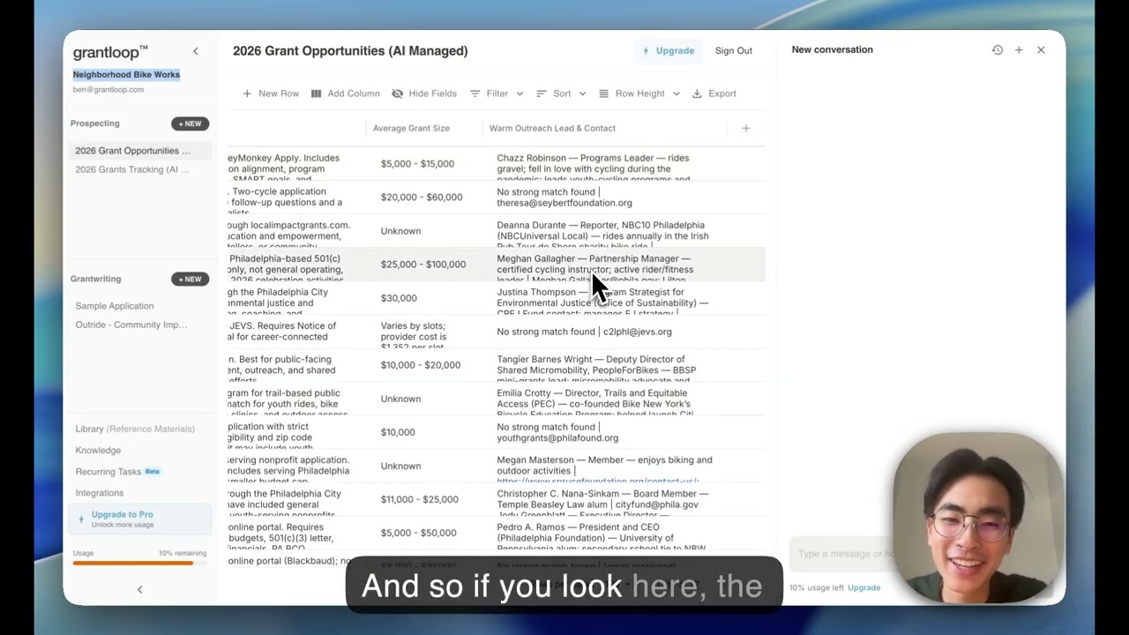
Task: Click the $5,000 - $50,000 grant size cell
Action: [x=424, y=533]
